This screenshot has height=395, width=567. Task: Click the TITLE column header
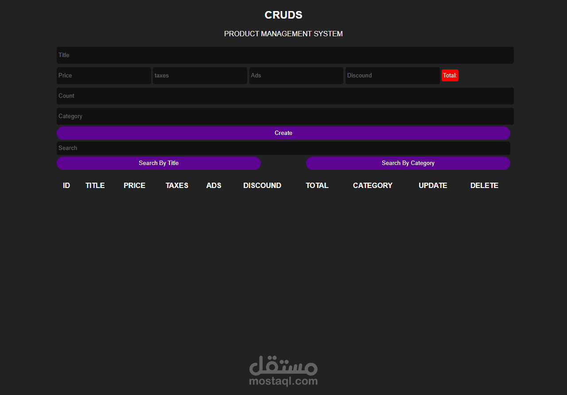tap(95, 186)
